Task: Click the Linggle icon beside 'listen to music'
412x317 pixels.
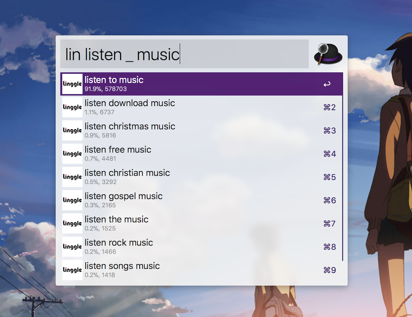Action: point(72,84)
